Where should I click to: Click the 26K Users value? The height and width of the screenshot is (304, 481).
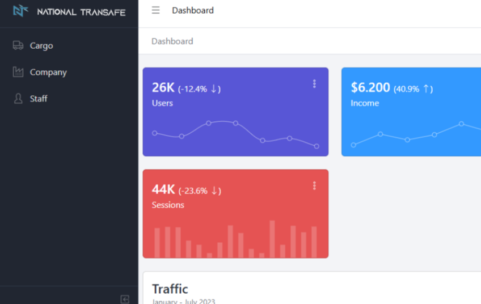tap(163, 87)
